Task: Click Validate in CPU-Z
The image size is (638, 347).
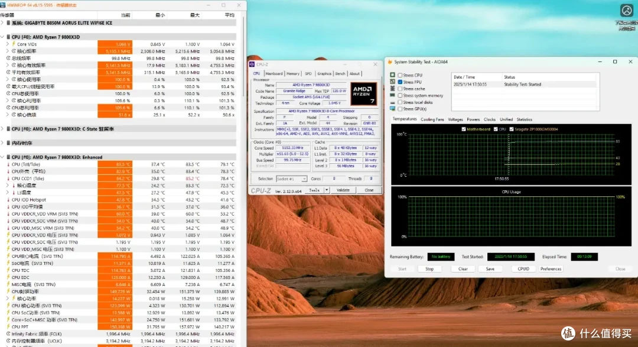Action: pyautogui.click(x=343, y=190)
